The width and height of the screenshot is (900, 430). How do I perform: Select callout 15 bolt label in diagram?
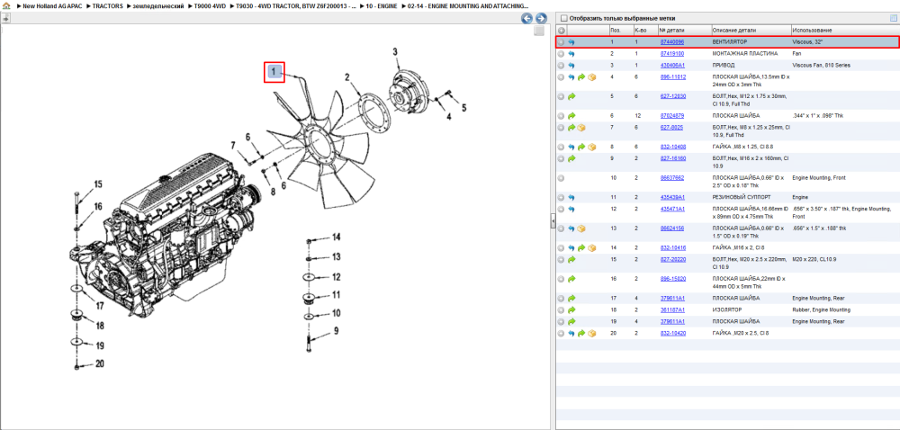coord(98,184)
